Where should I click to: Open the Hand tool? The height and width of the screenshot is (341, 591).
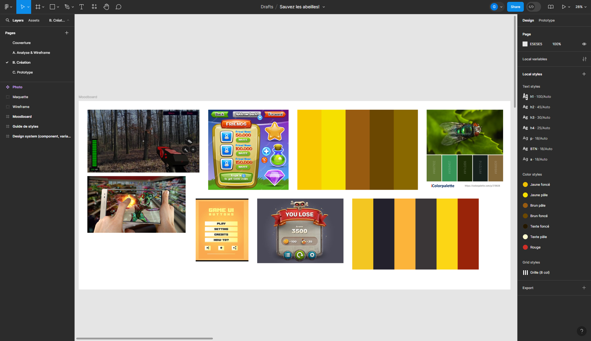106,7
